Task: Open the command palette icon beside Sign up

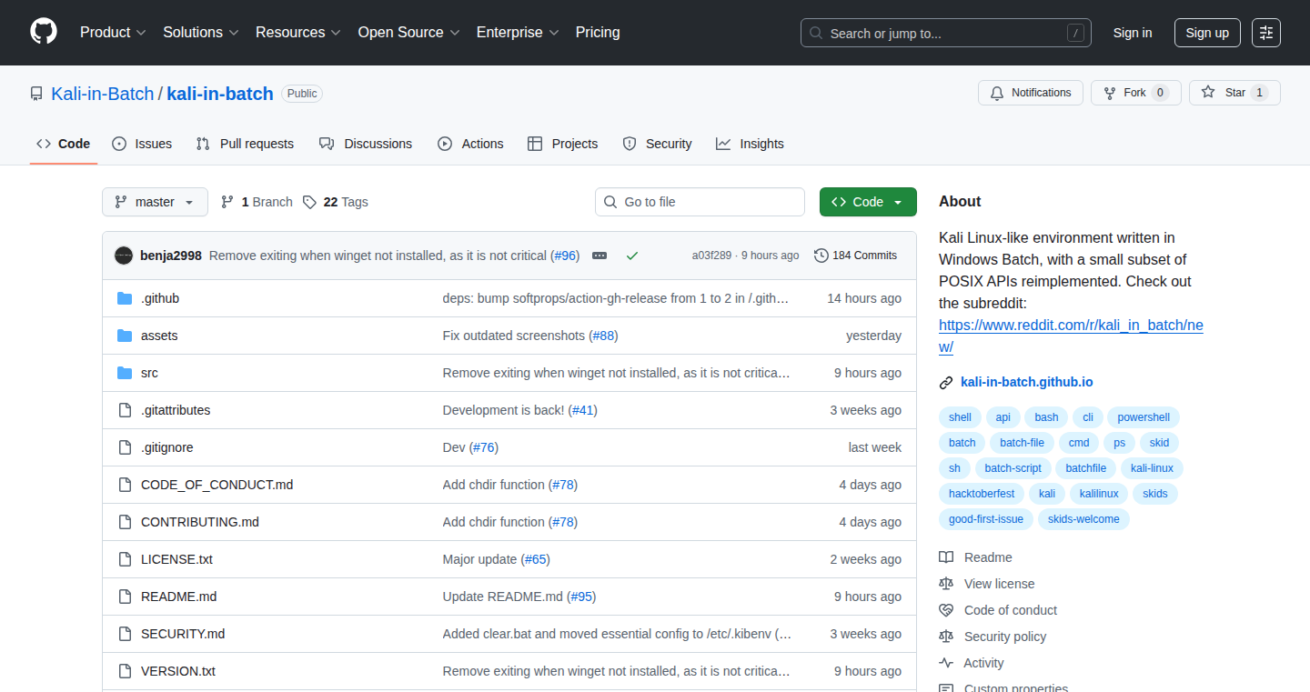Action: [x=1266, y=33]
